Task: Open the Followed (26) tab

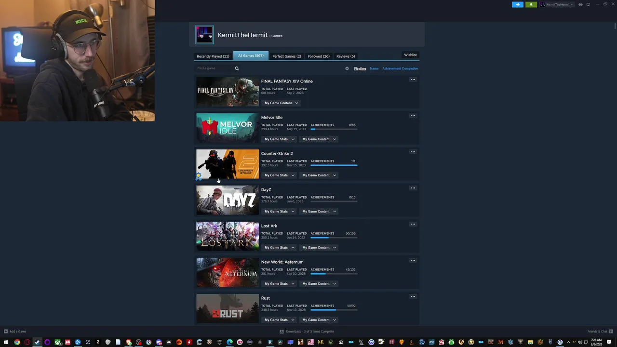Action: 319,56
